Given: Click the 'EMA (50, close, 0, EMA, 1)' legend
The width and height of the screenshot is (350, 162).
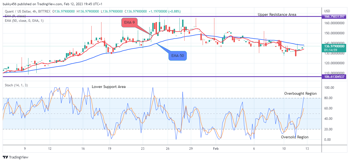Looking at the screenshot, I should 24,20.
